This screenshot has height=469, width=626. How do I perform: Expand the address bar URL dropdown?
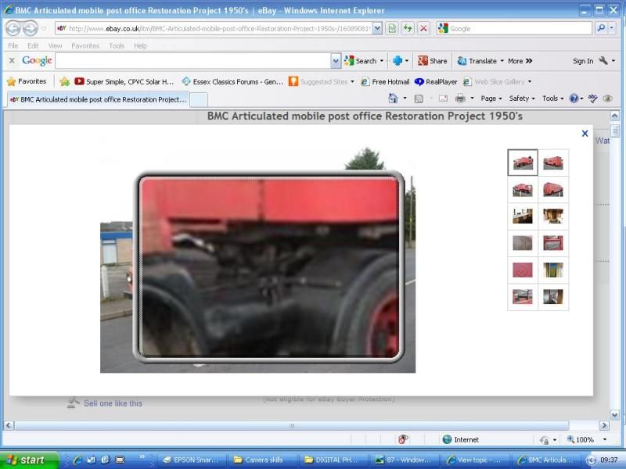377,28
